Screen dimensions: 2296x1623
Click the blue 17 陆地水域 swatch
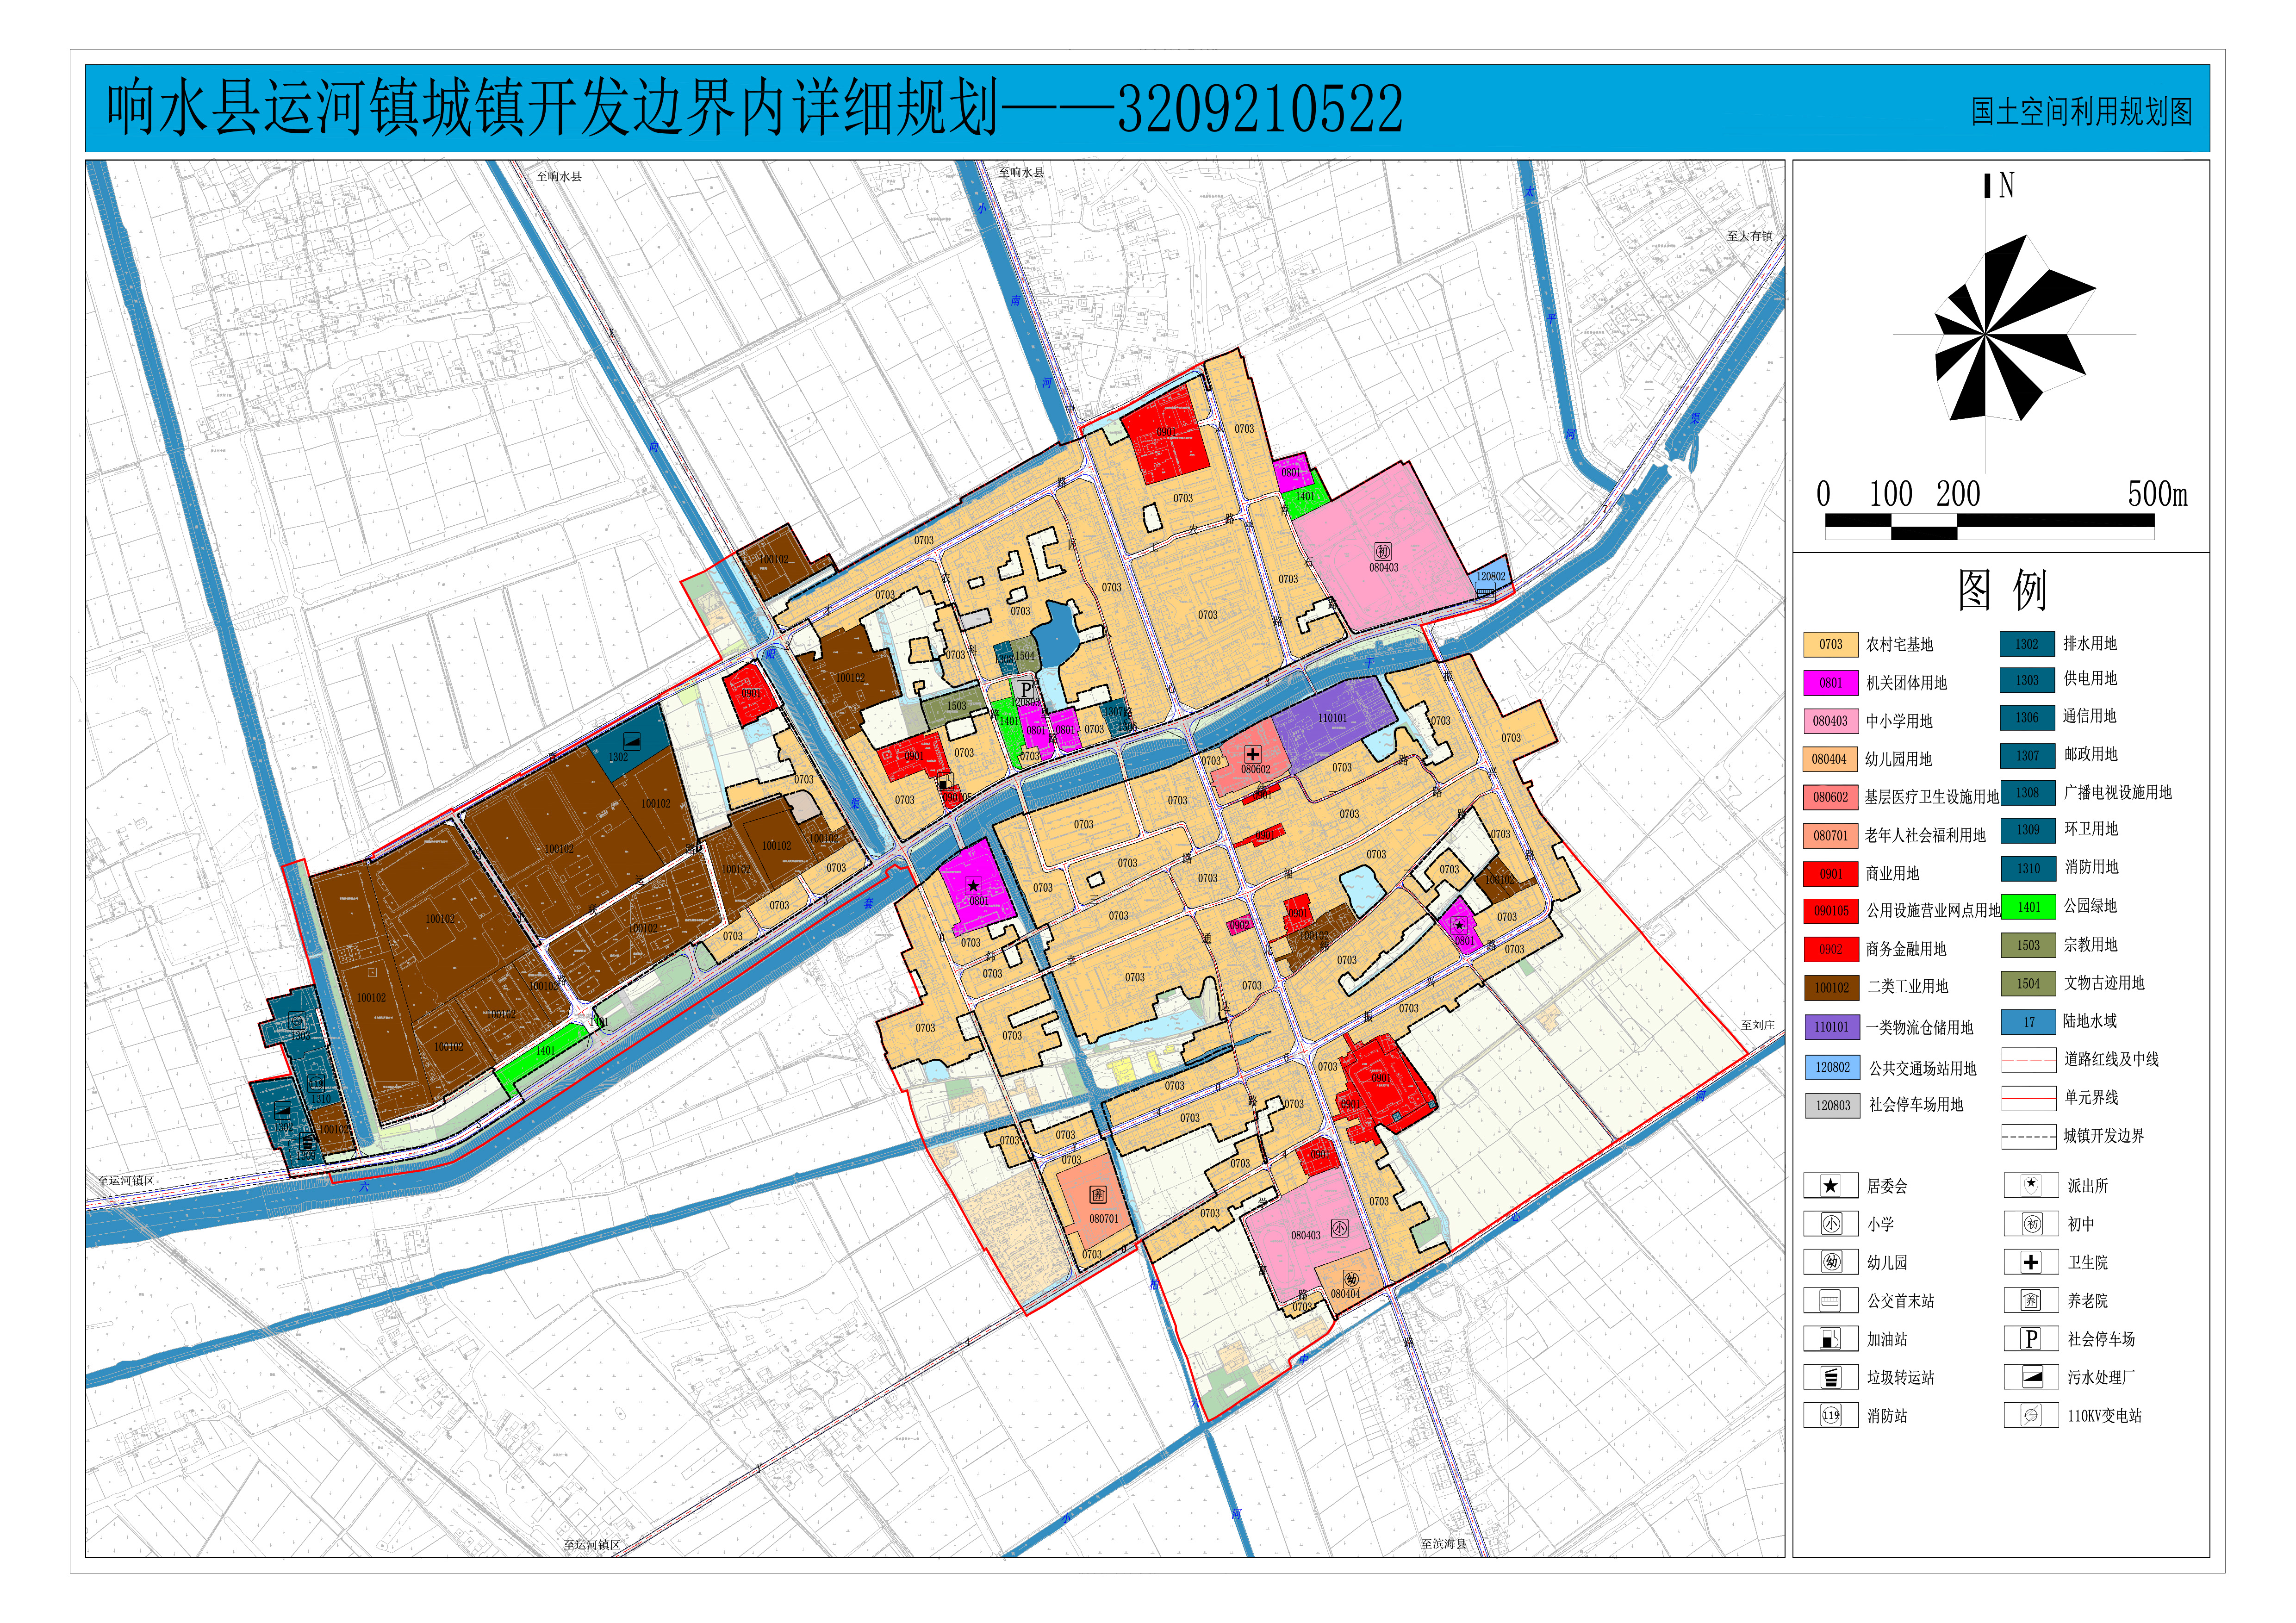2028,1022
